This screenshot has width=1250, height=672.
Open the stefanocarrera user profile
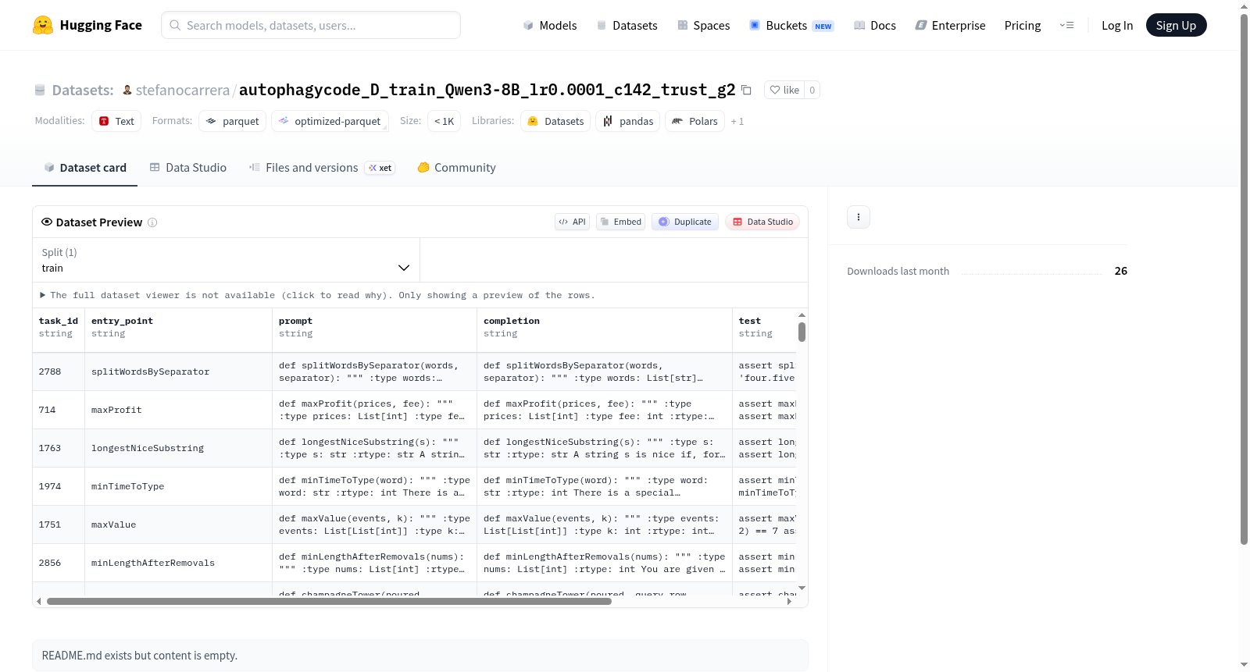[x=183, y=90]
